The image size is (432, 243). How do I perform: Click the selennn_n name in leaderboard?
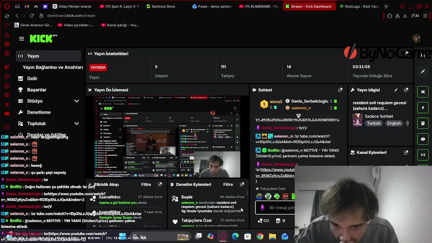coord(301,108)
